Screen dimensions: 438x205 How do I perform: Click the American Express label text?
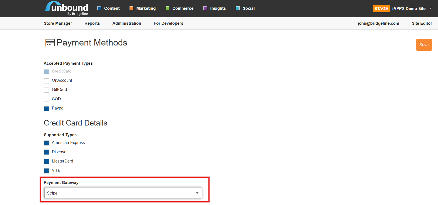[68, 142]
